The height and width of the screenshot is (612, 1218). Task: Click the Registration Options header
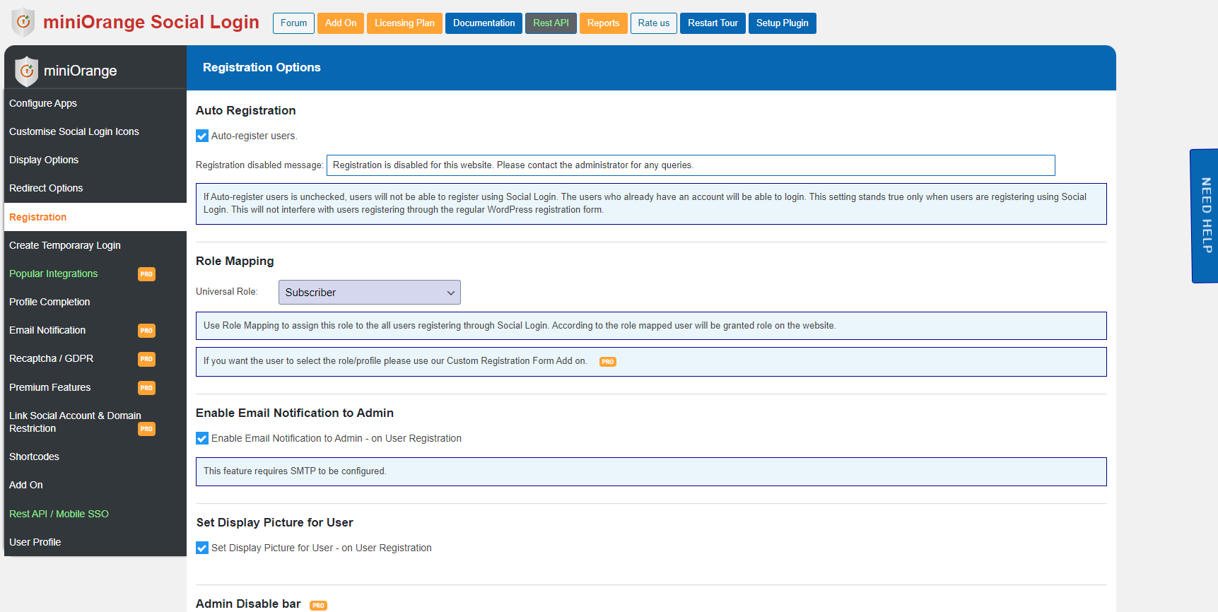(x=262, y=67)
